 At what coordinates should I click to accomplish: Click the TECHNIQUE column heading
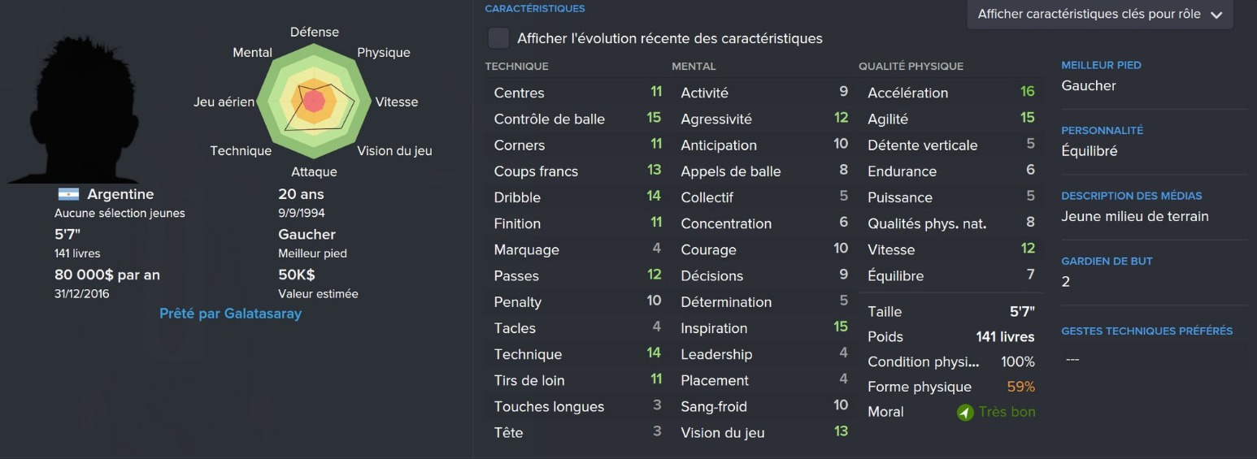click(x=516, y=67)
